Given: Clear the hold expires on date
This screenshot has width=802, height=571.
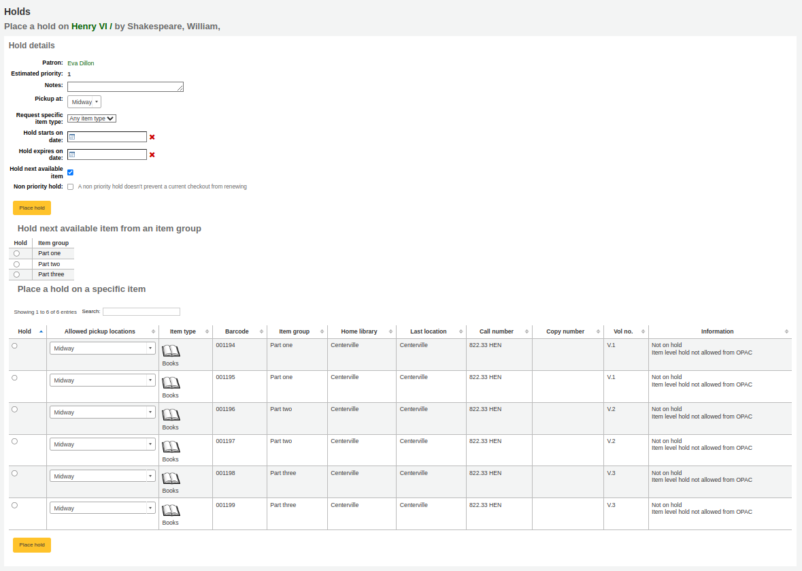Looking at the screenshot, I should [152, 154].
